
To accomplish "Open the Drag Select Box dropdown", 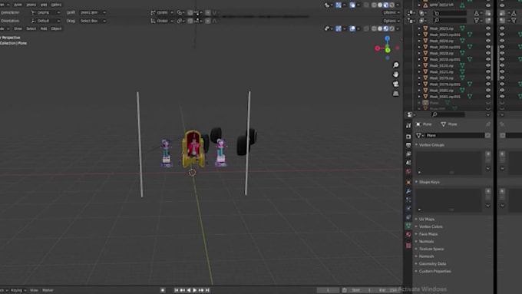I will click(x=93, y=21).
